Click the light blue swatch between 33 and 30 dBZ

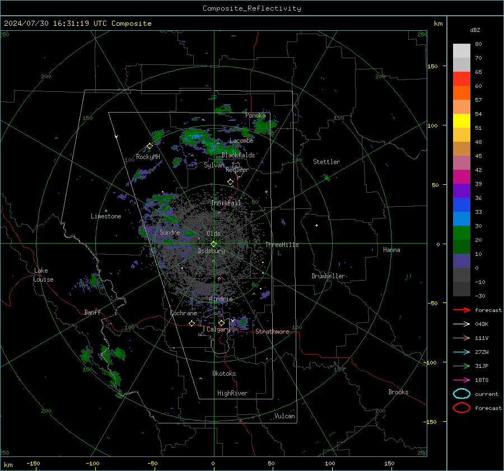[461, 219]
